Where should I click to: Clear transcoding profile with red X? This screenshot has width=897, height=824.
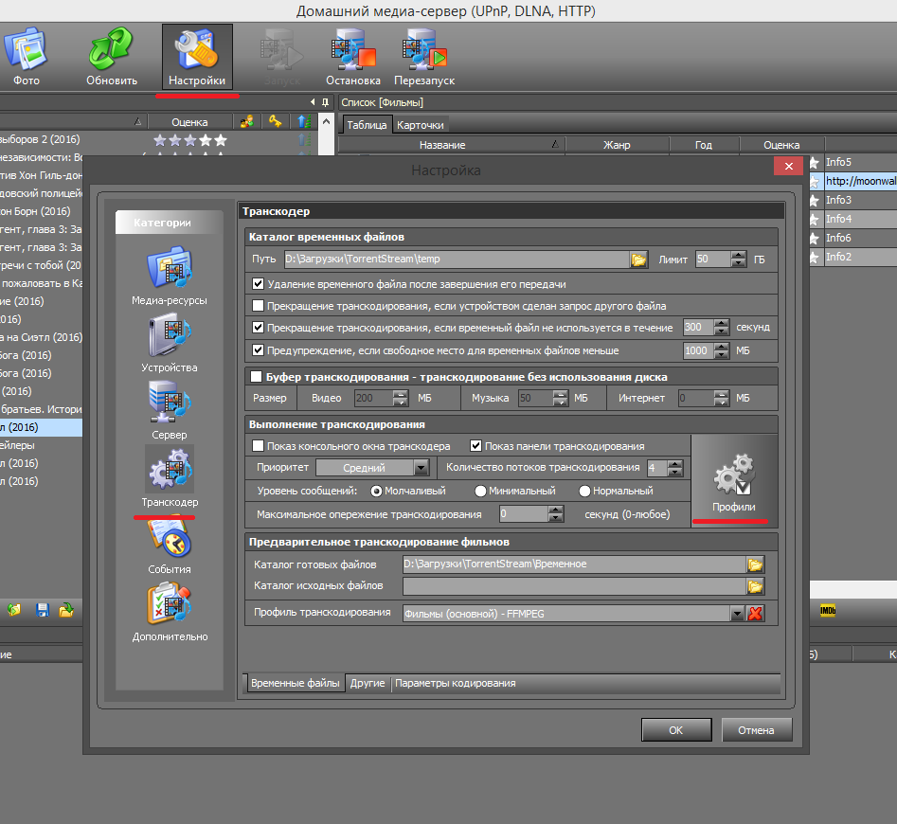click(755, 614)
